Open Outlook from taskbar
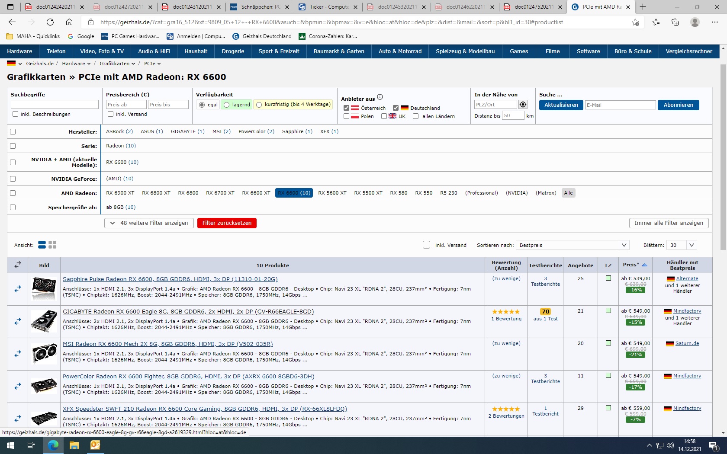This screenshot has width=727, height=454. coord(95,445)
